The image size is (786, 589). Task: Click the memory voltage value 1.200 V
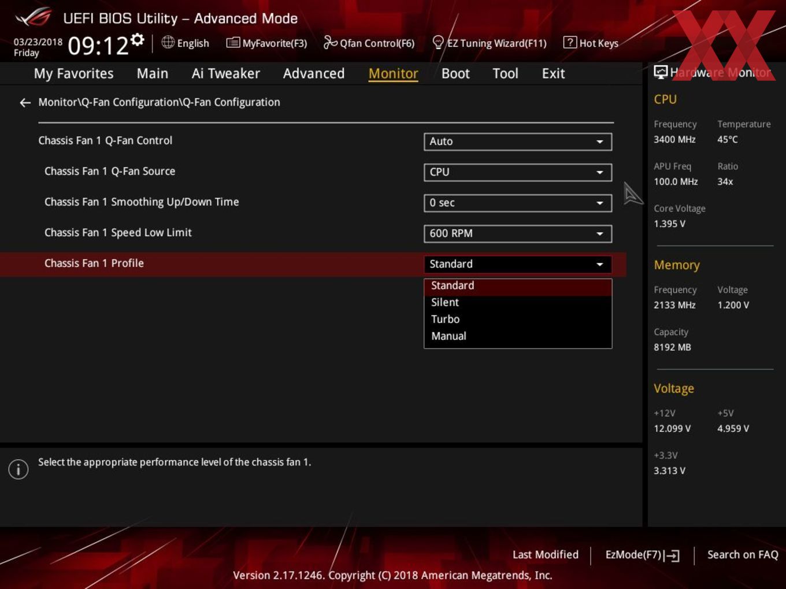click(x=733, y=305)
